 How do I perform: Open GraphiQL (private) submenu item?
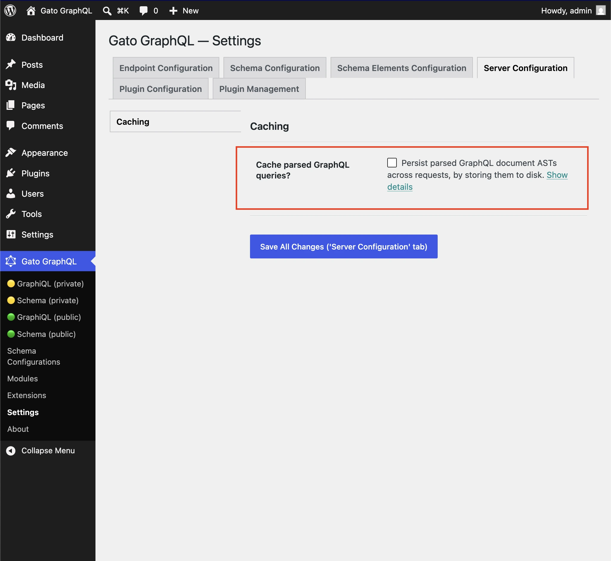point(50,283)
